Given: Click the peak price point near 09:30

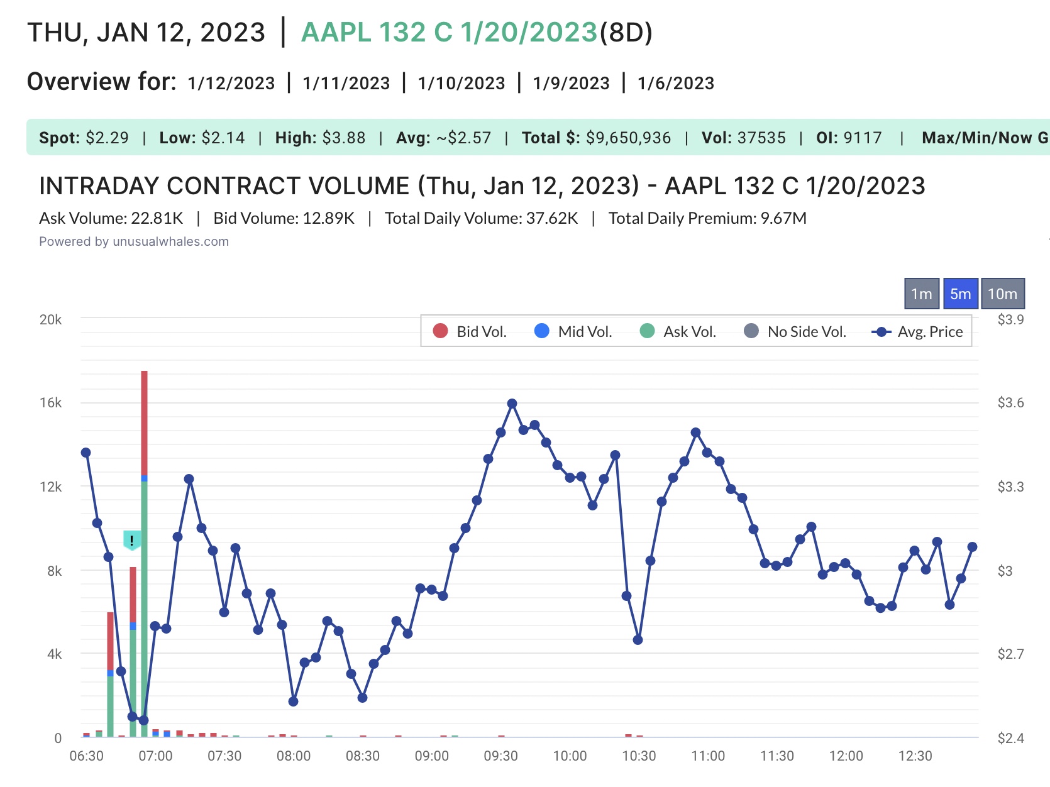Looking at the screenshot, I should point(512,404).
